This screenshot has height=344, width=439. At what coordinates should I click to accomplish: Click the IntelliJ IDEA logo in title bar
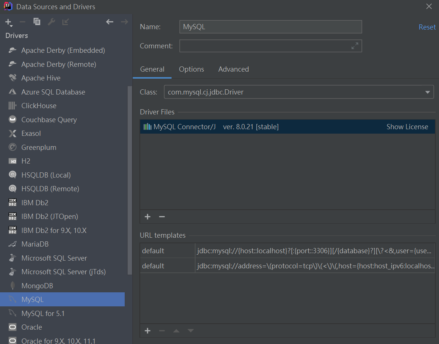pyautogui.click(x=7, y=6)
